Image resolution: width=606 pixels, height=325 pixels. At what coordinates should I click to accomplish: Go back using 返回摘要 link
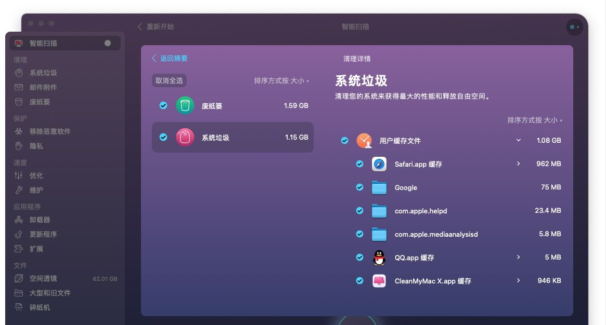coord(172,58)
